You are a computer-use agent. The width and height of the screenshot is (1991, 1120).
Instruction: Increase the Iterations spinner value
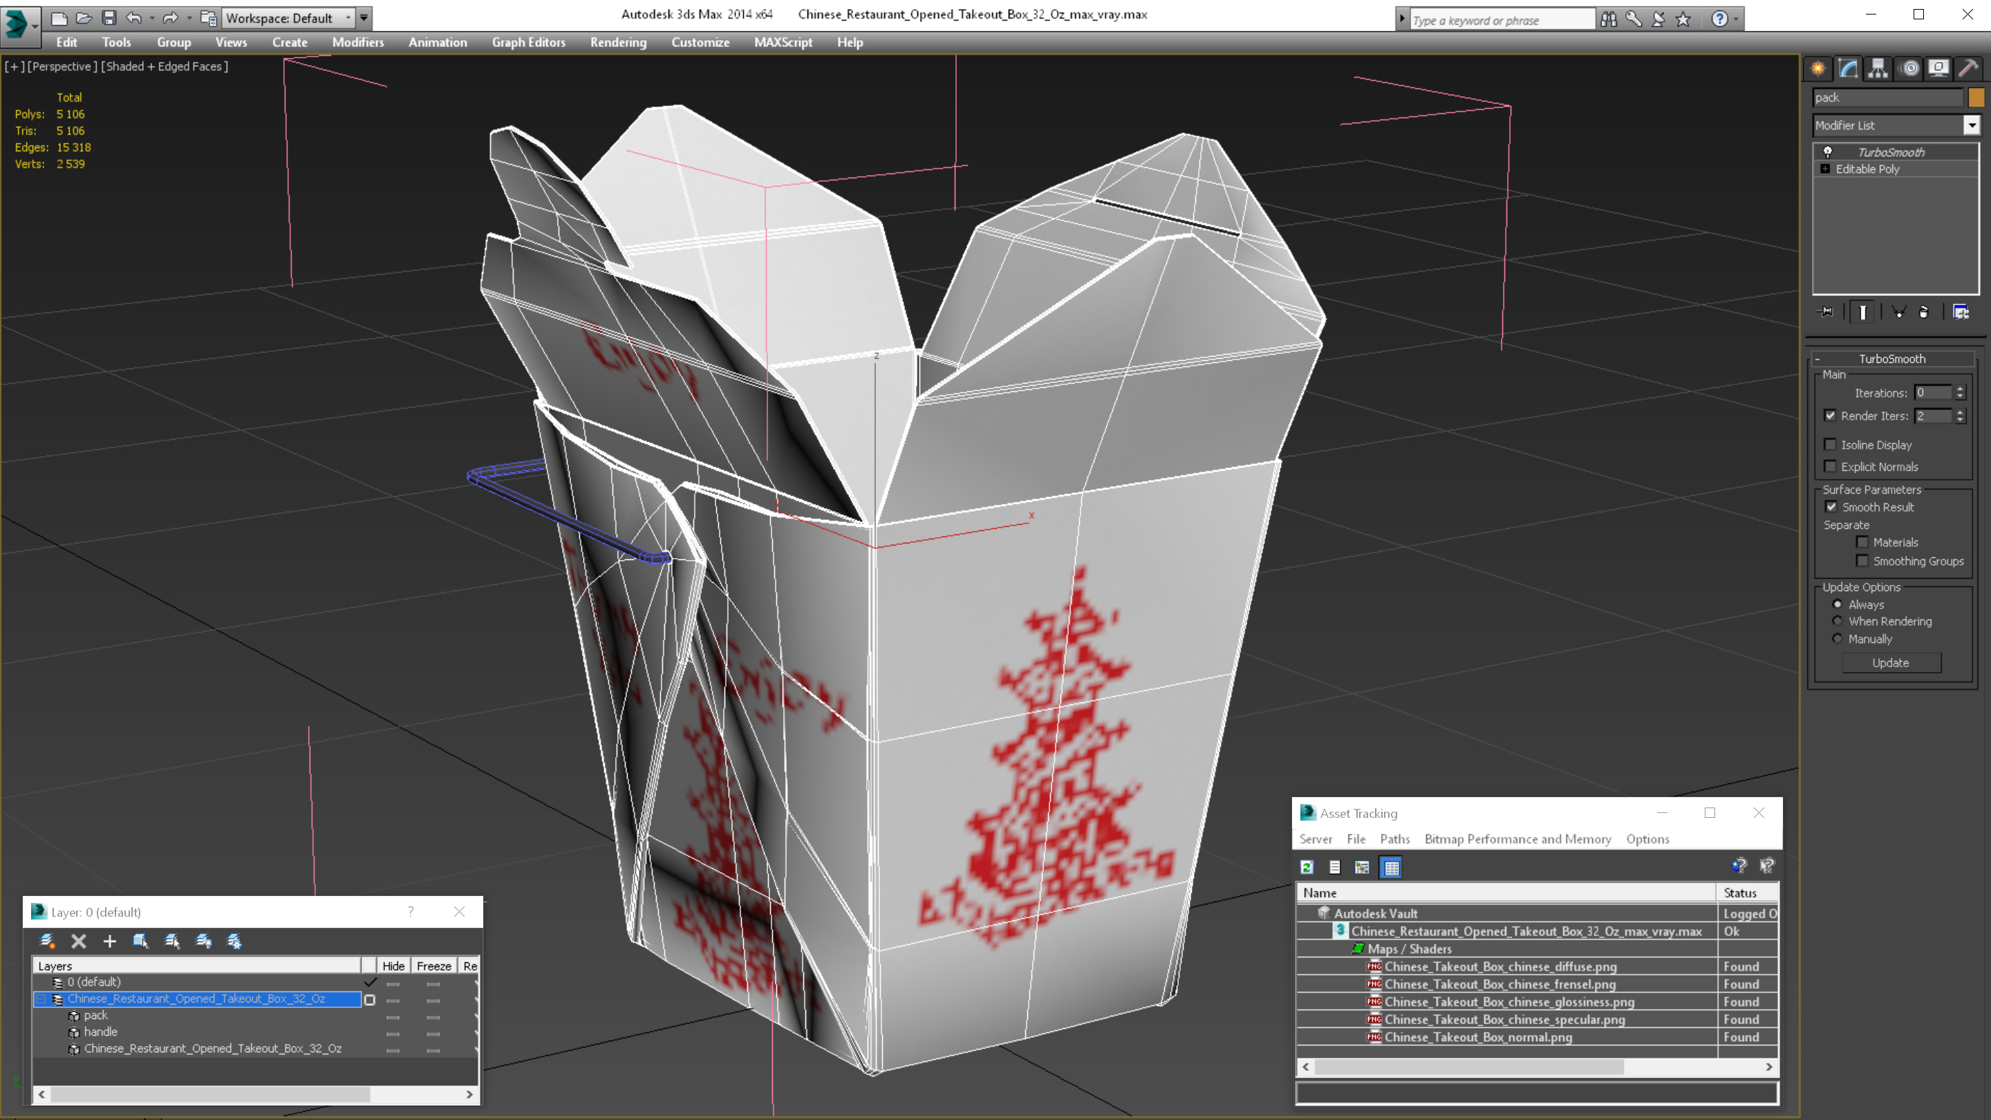pyautogui.click(x=1960, y=389)
